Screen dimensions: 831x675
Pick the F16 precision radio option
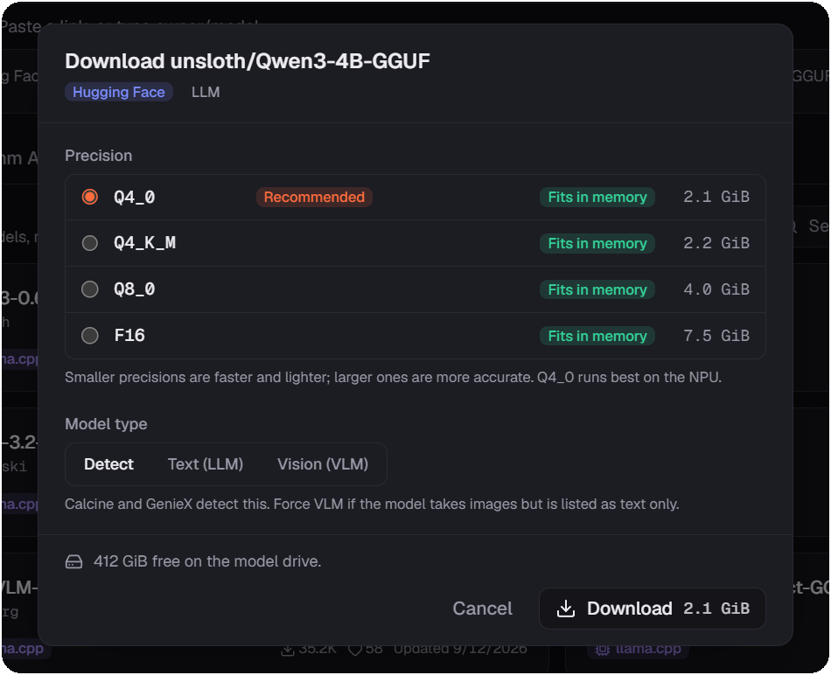point(89,336)
